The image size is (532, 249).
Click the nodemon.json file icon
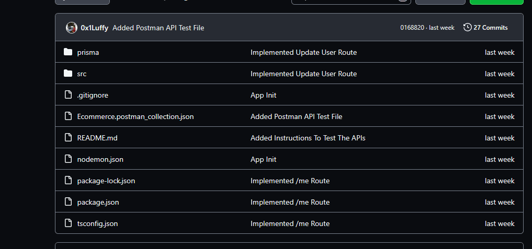67,159
